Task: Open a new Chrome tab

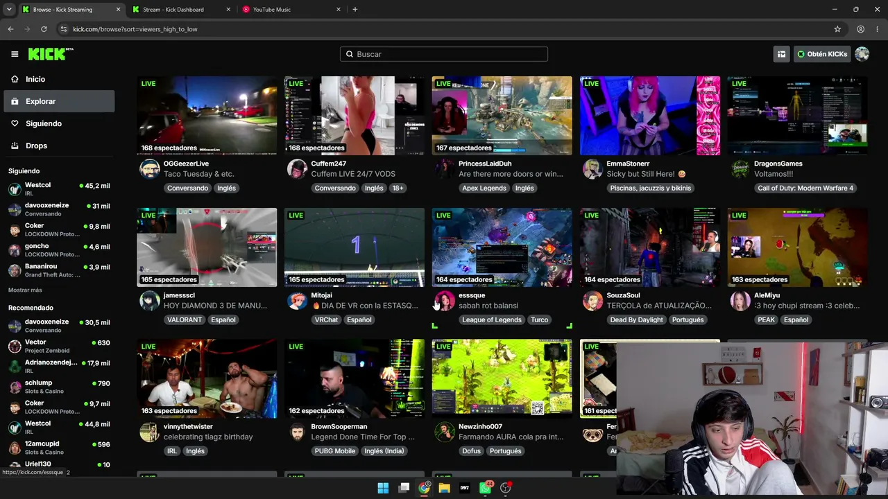Action: pos(355,10)
